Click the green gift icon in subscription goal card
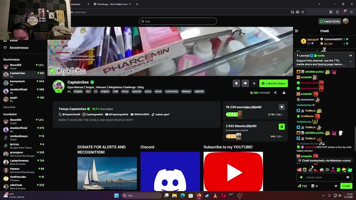 click(282, 127)
